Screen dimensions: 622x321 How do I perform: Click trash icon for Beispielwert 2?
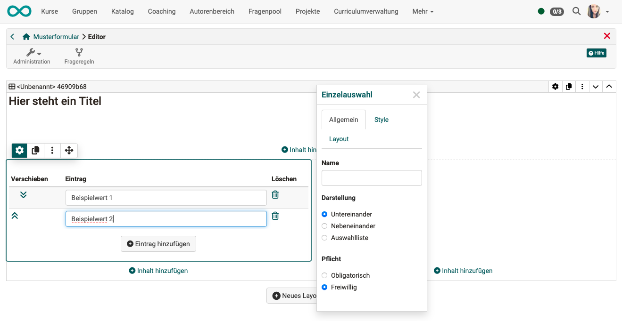click(x=275, y=216)
